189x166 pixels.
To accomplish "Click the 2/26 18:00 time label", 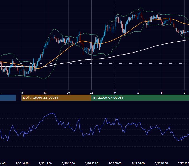I will [x=45, y=163].
